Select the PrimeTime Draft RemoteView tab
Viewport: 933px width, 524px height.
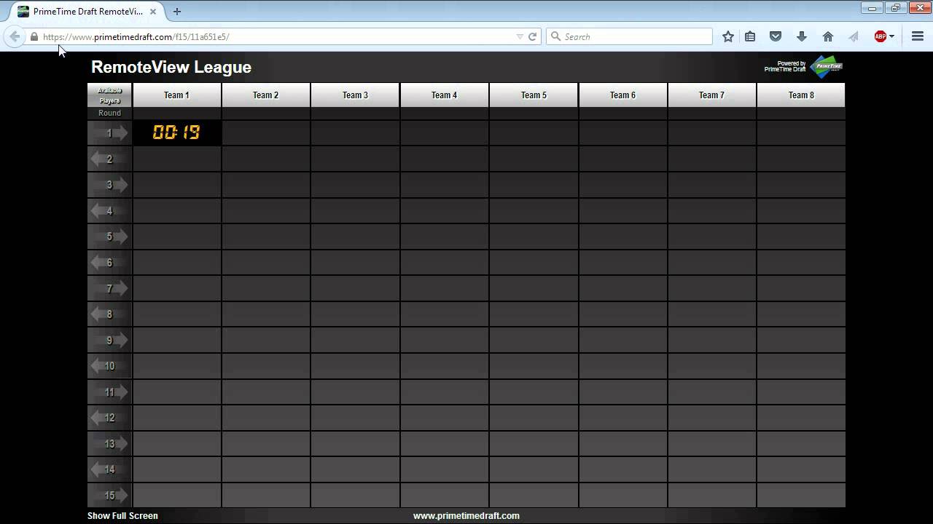click(x=87, y=12)
